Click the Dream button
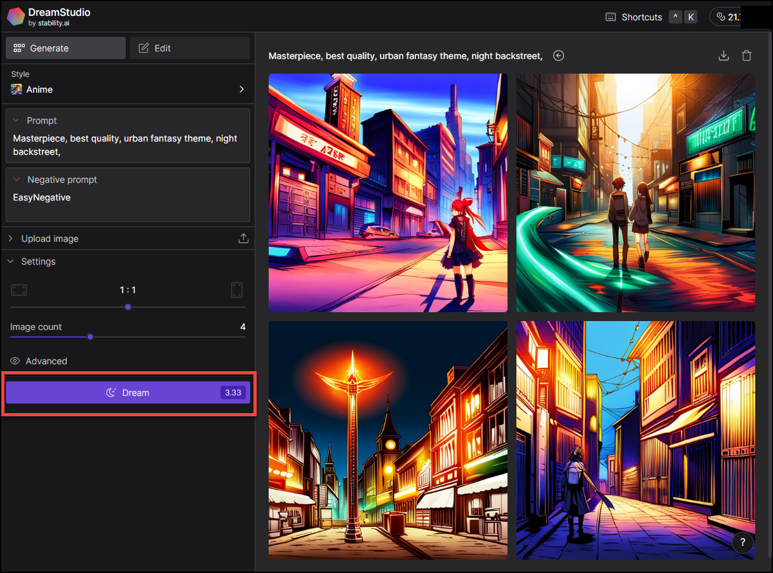The image size is (773, 573). 128,393
